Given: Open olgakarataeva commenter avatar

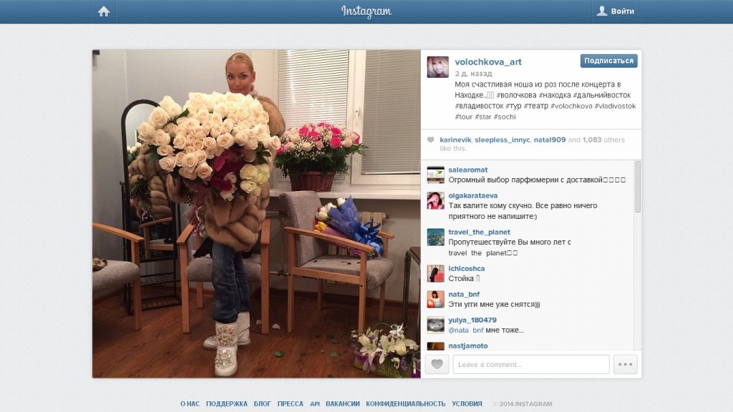Looking at the screenshot, I should (x=436, y=200).
